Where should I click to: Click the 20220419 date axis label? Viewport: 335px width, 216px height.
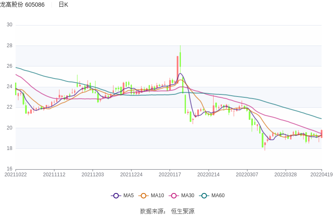coord(322,175)
